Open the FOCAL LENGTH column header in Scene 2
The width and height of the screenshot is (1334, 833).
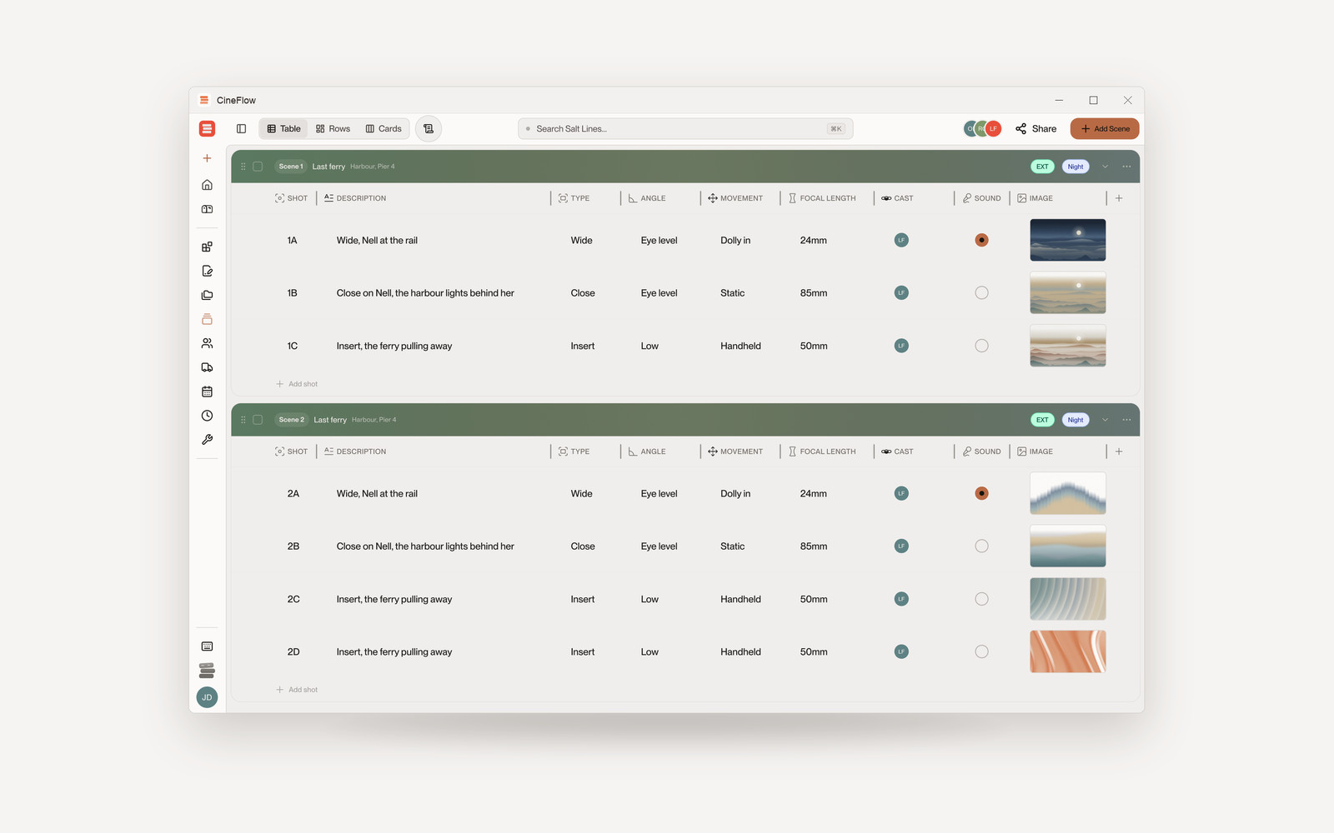pyautogui.click(x=822, y=451)
